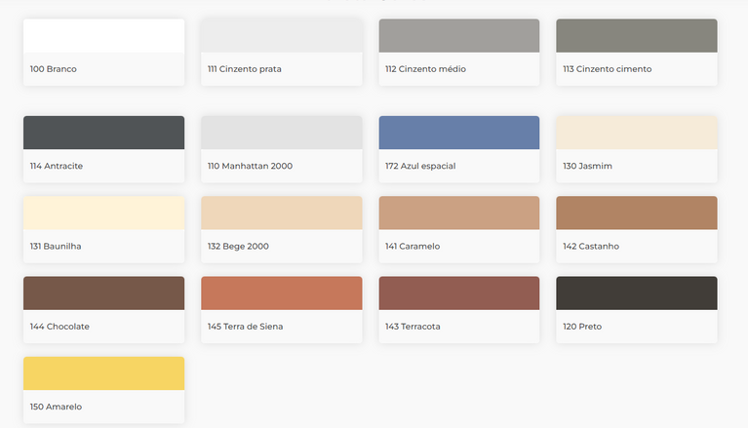Select the 142 Castanho brown swatch
The width and height of the screenshot is (748, 428).
[x=636, y=213]
